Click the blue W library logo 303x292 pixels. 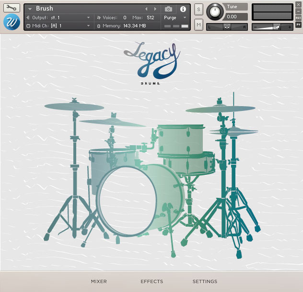click(11, 23)
